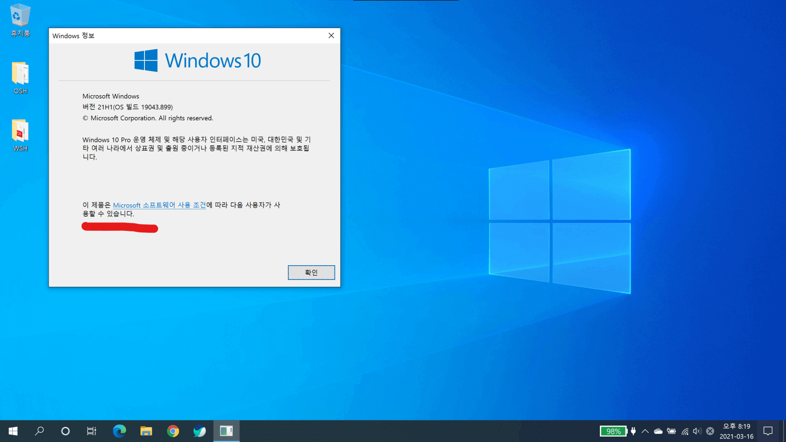The width and height of the screenshot is (786, 442).
Task: Open Wi-Fi network tray icon
Action: pyautogui.click(x=685, y=431)
